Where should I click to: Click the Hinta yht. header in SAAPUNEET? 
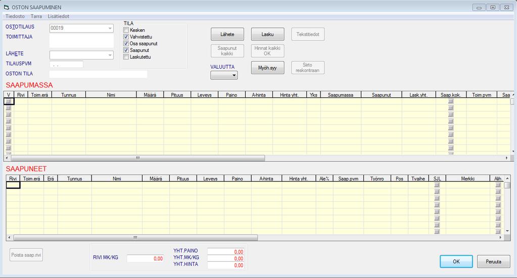click(299, 179)
